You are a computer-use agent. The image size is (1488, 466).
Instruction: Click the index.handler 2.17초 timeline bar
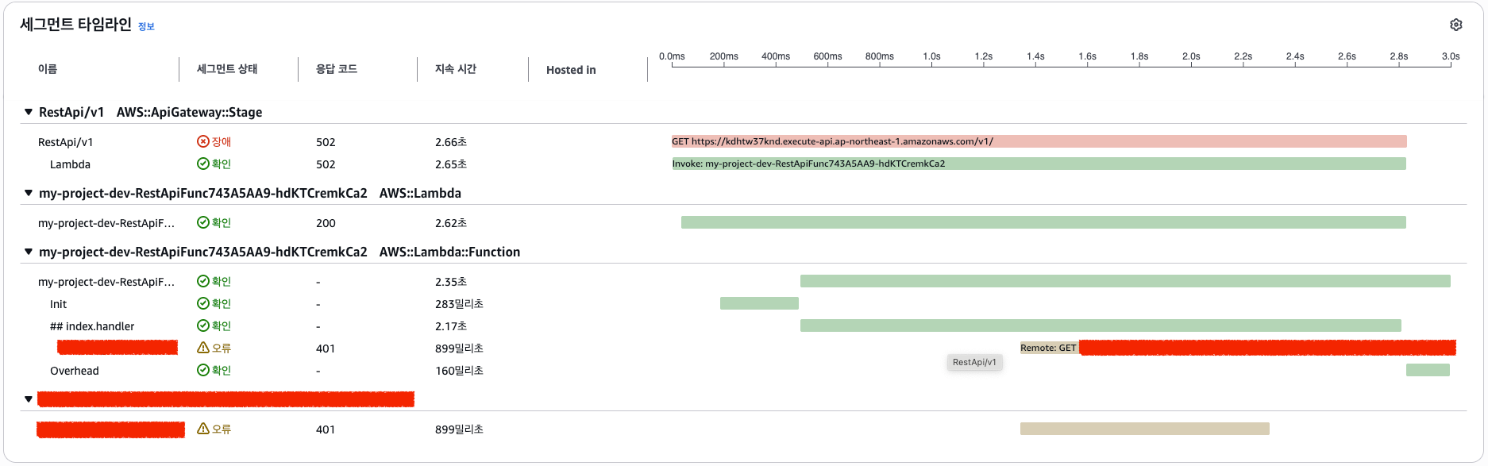(x=1101, y=325)
